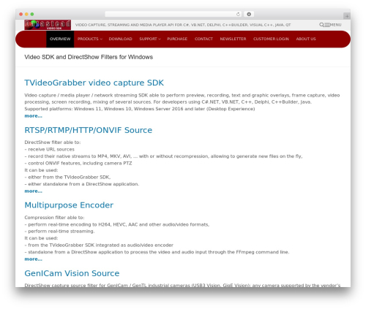Click the line '- either standalone from a DirectShow application.'
The image size is (366, 309).
click(82, 184)
